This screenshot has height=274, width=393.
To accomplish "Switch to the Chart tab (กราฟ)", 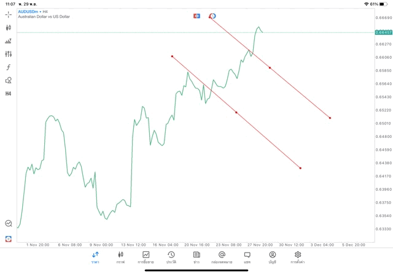I will click(x=120, y=257).
